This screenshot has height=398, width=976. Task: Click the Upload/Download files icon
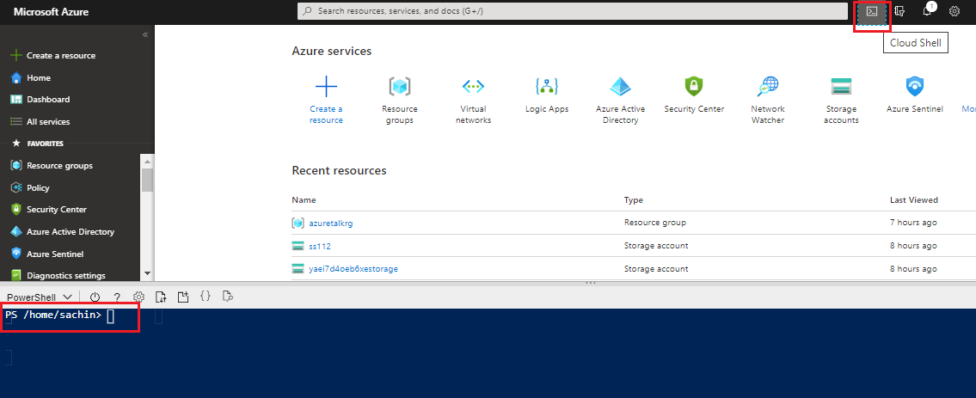(x=161, y=297)
